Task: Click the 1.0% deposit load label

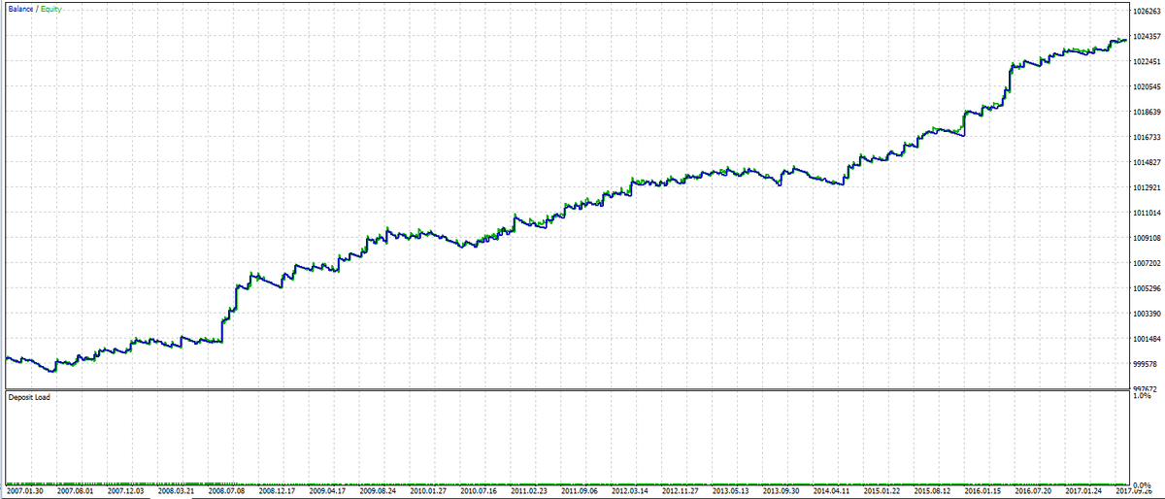Action: 1142,397
